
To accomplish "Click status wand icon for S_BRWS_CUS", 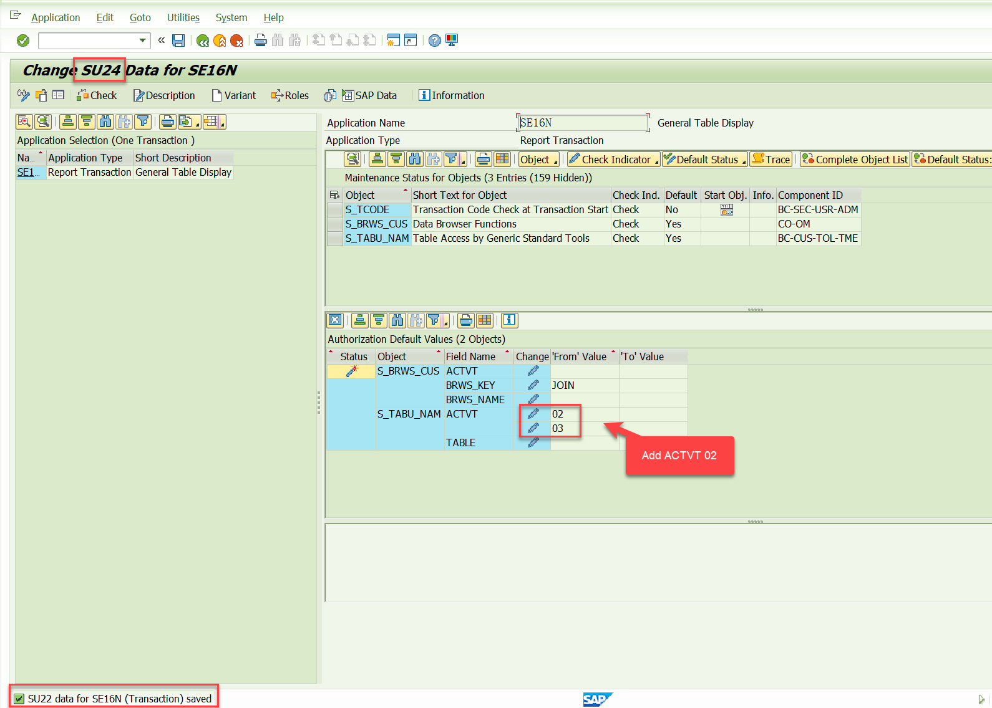I will [x=352, y=371].
